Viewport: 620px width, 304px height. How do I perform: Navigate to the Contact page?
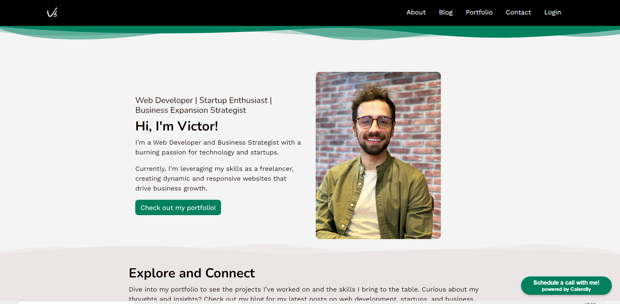pos(518,12)
